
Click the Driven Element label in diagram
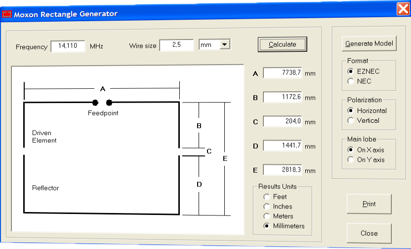pos(44,137)
